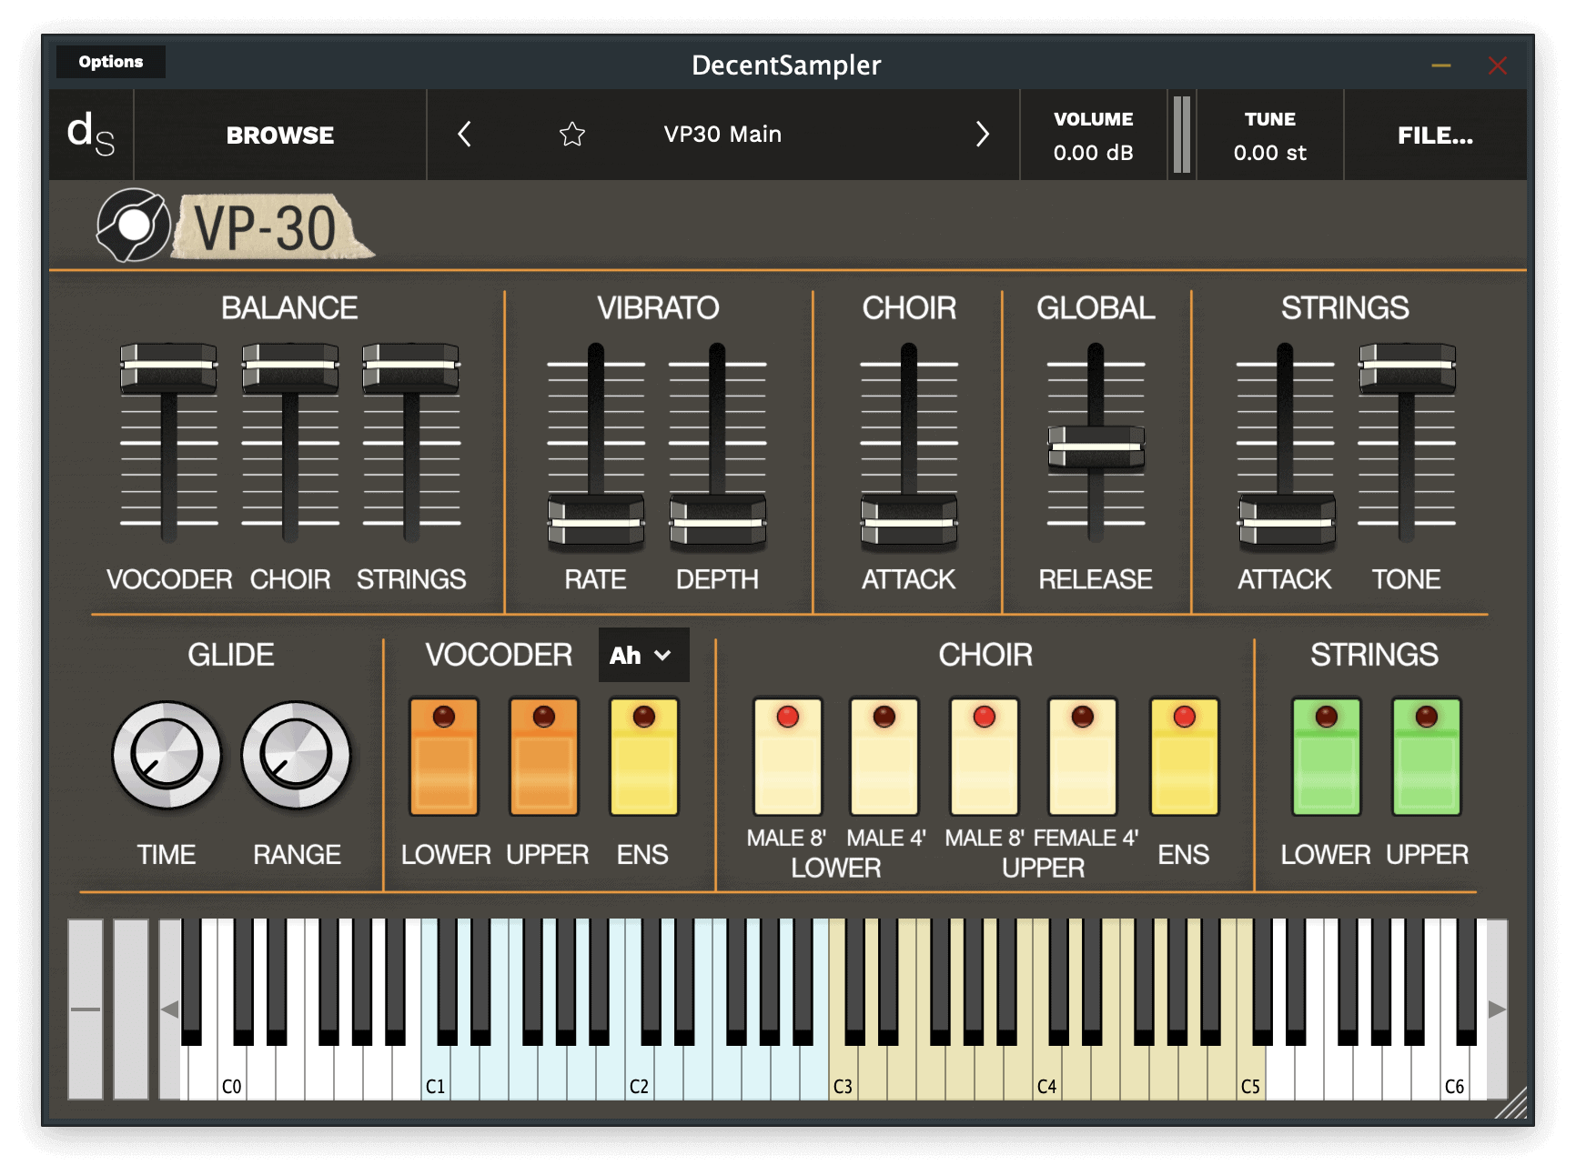Viewport: 1576px width, 1175px height.
Task: Open the FILE menu
Action: pos(1436,135)
